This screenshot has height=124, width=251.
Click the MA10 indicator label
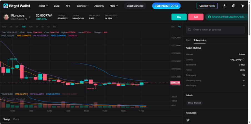point(41,35)
